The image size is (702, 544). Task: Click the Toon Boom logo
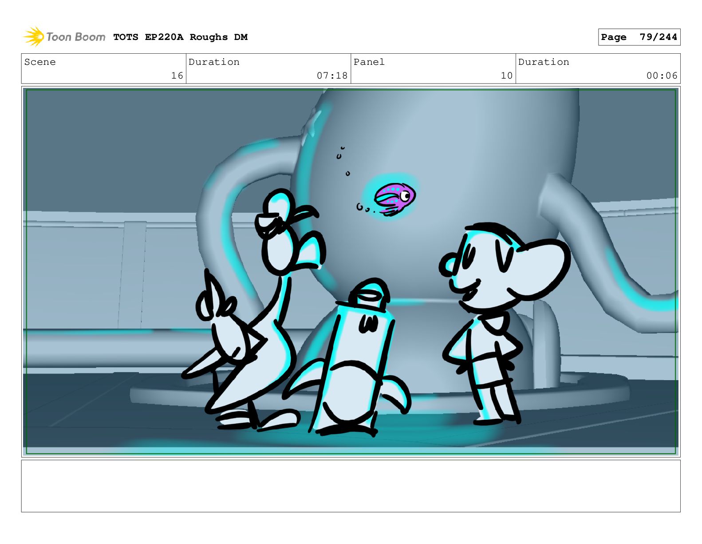[64, 37]
